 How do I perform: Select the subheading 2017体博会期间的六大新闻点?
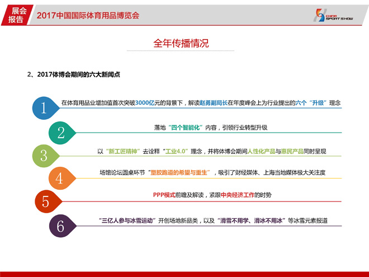[x=79, y=74]
